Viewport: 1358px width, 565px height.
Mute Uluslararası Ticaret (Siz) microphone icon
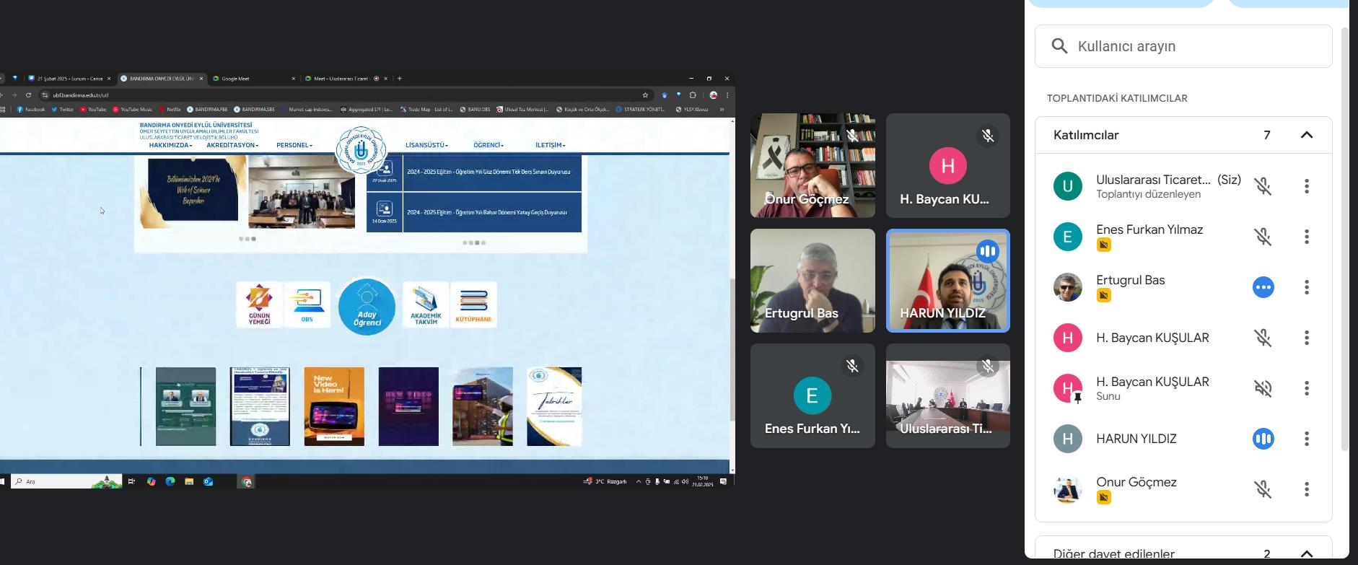point(1263,186)
